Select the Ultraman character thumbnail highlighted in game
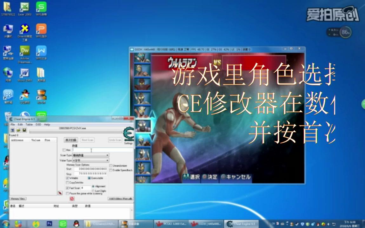 tap(143, 126)
